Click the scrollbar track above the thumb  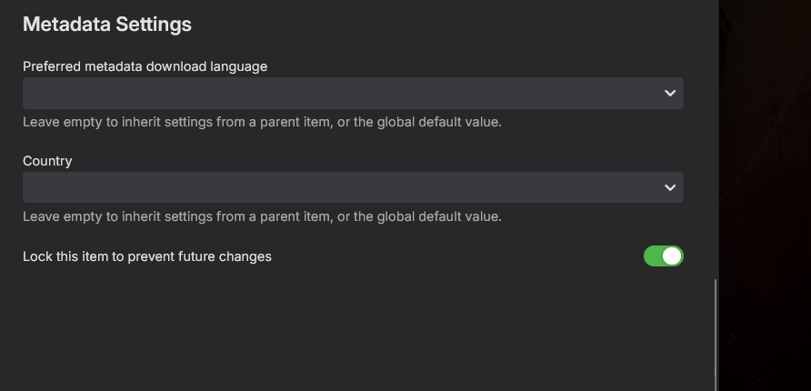coord(716,136)
